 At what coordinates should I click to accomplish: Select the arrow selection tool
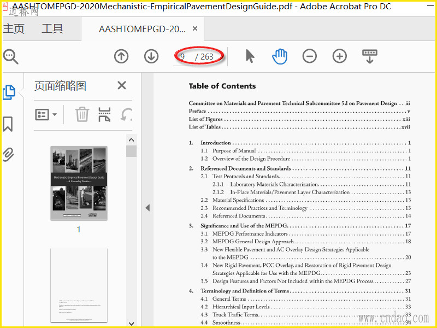tap(250, 56)
